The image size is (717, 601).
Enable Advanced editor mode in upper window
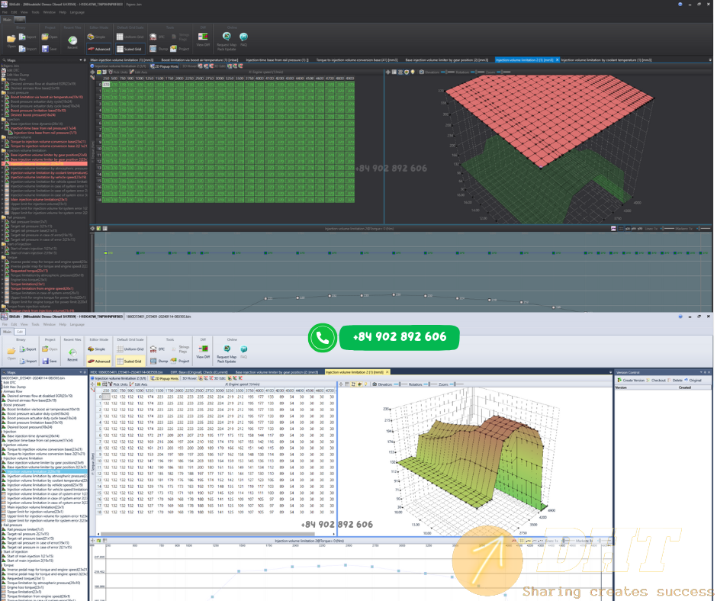[x=98, y=49]
